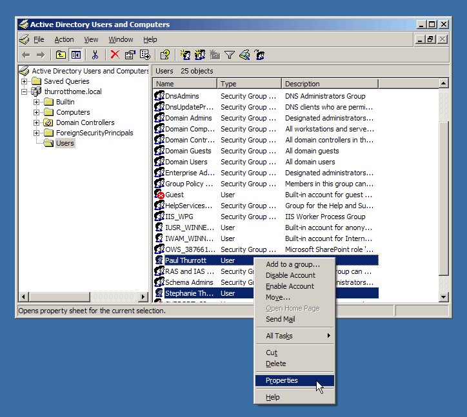The height and width of the screenshot is (417, 467).
Task: Select the IIS_WPG group row
Action: click(x=266, y=217)
